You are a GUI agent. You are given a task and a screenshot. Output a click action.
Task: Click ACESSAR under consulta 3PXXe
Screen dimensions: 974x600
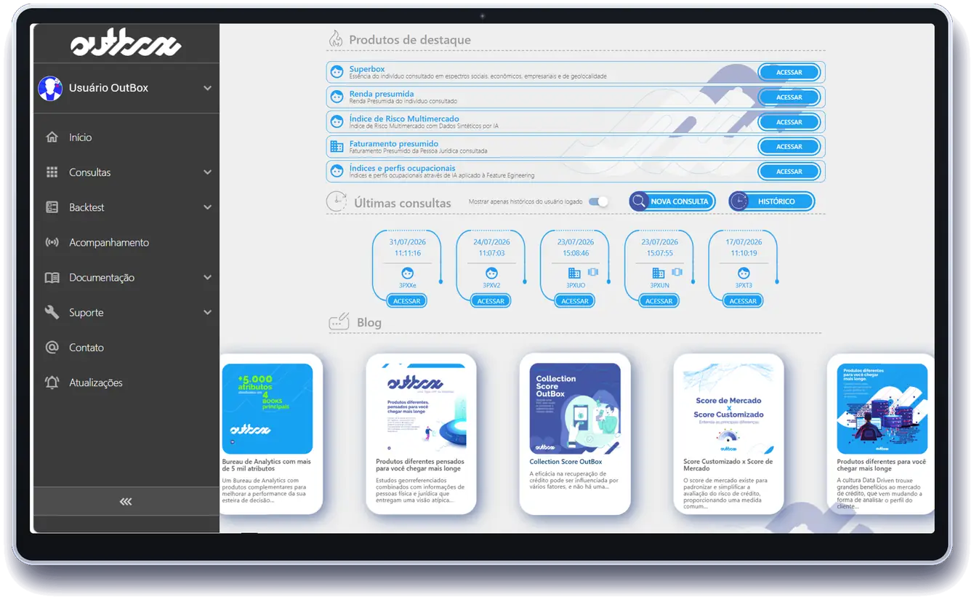[x=407, y=300]
